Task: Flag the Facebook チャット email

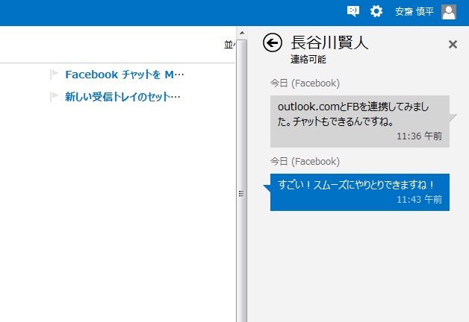Action: click(54, 75)
